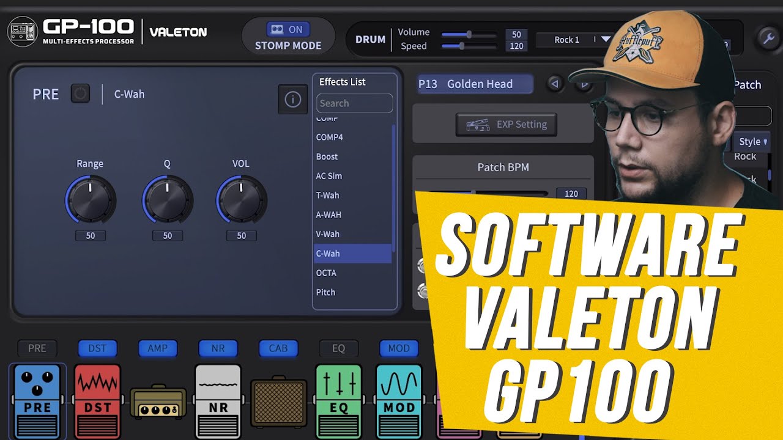Go to previous patch with left arrow
Viewport: 783px width, 440px height.
pyautogui.click(x=555, y=84)
